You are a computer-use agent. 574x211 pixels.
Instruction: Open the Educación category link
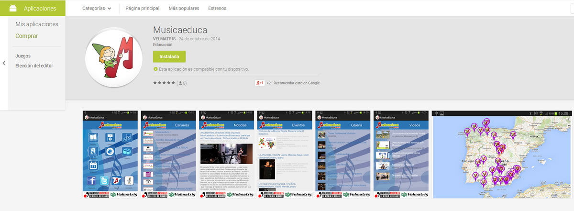click(163, 44)
